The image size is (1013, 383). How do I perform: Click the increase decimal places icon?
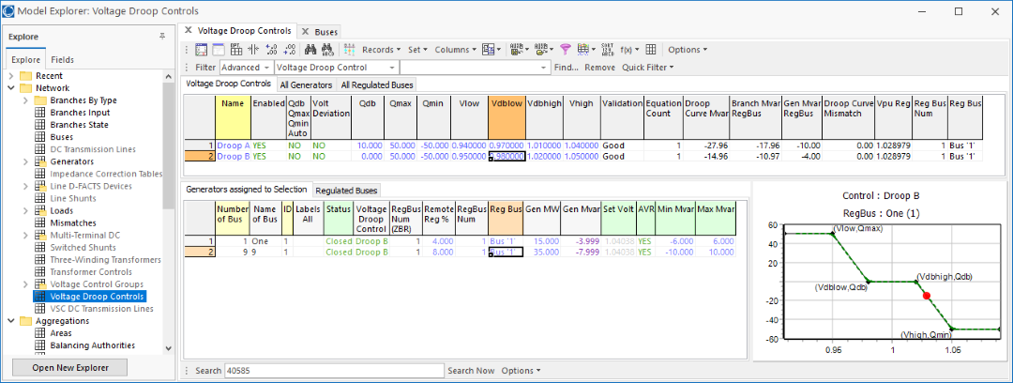tap(270, 50)
